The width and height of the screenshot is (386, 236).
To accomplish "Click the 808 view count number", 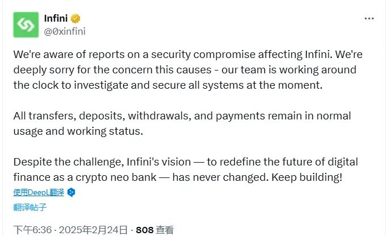I will (145, 230).
